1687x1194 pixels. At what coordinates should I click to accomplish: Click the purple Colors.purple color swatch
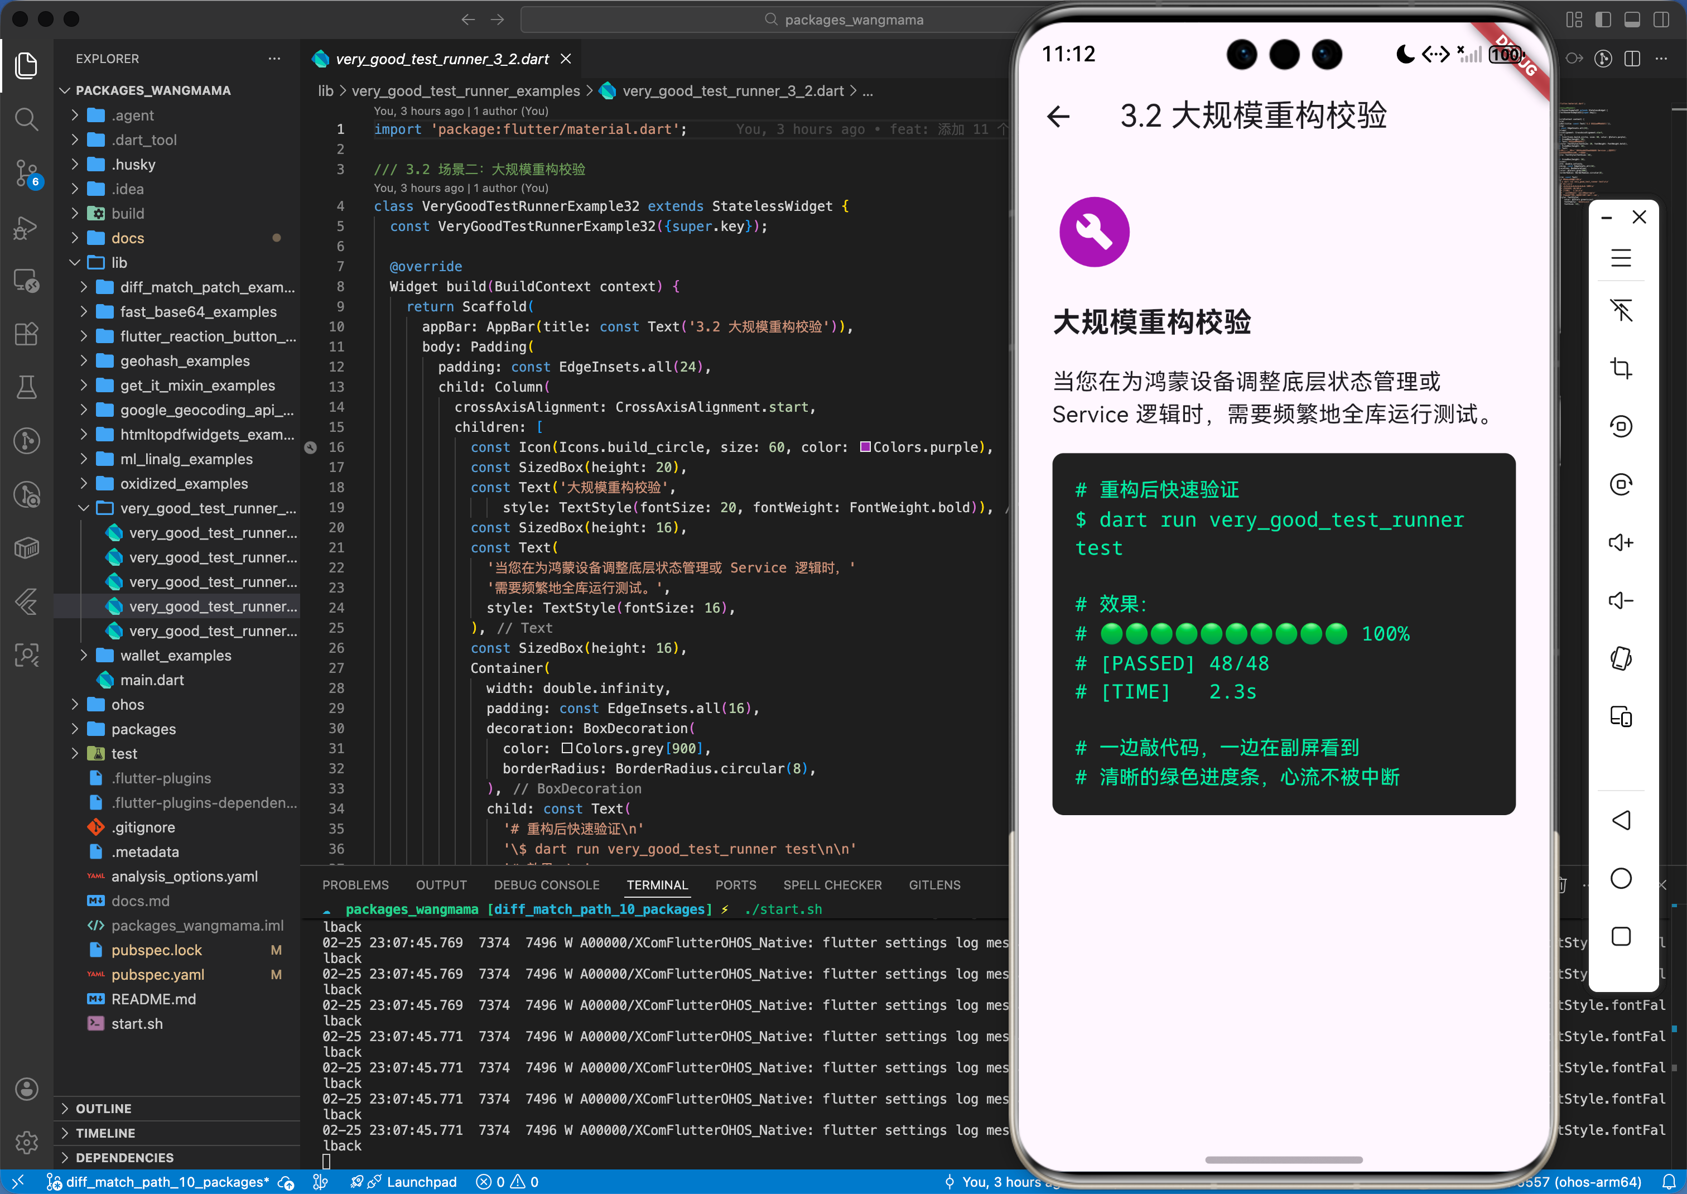point(865,447)
